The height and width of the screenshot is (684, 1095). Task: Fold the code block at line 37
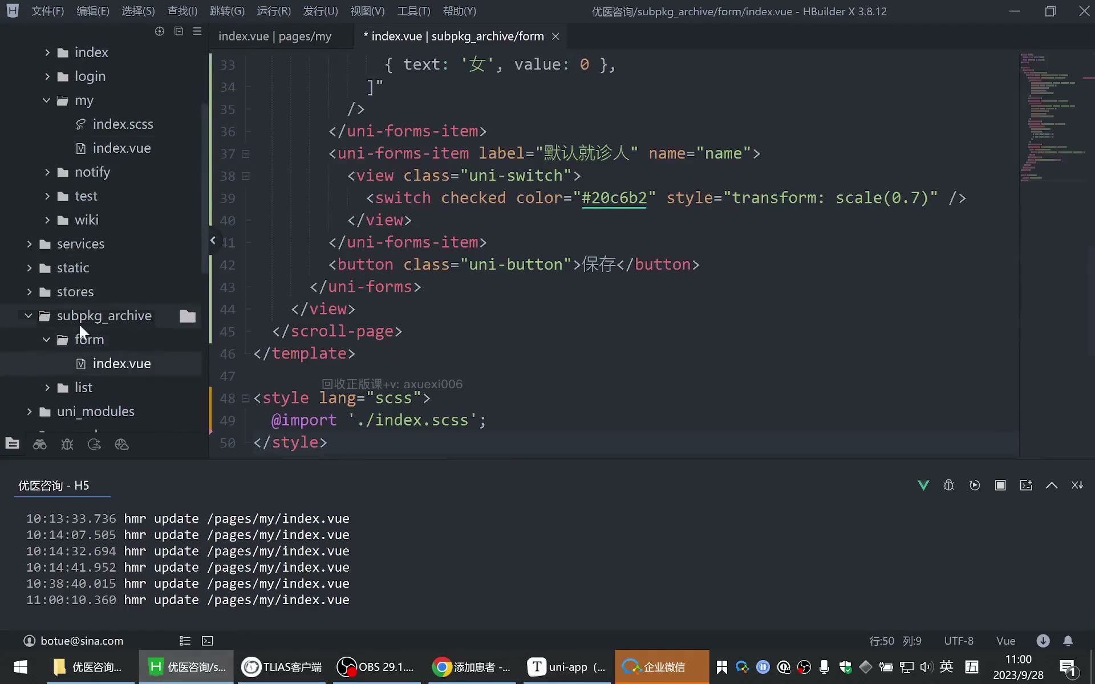click(246, 154)
